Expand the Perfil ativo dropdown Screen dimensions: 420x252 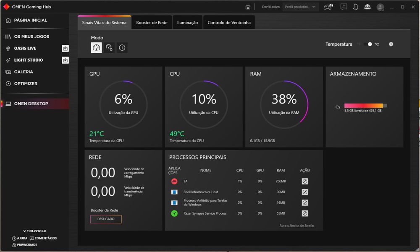(x=300, y=7)
